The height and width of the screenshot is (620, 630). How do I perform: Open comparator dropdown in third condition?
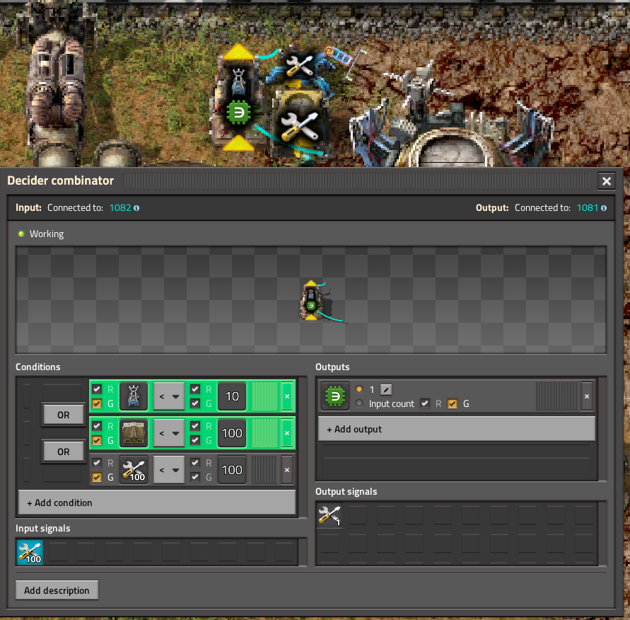click(x=169, y=470)
